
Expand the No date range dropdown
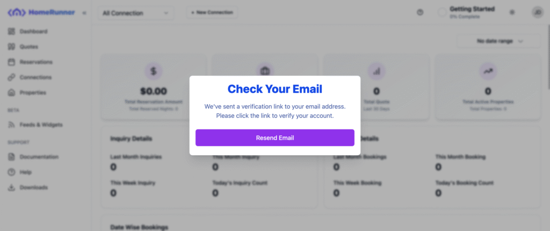499,41
